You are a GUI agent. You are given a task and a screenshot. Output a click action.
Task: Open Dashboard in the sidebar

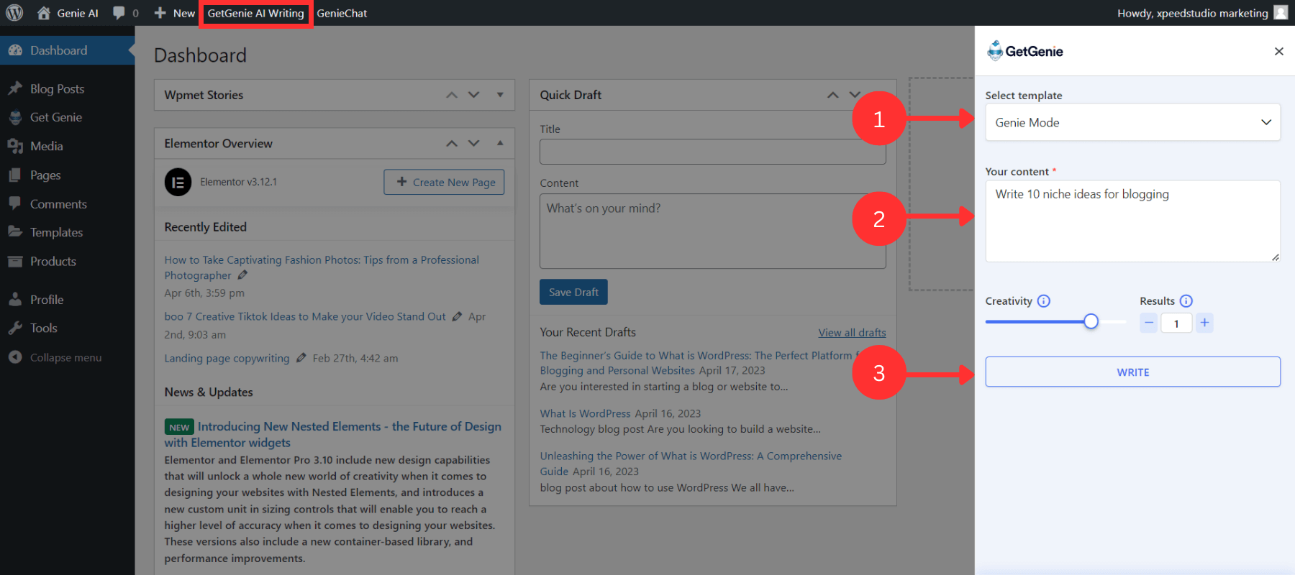tap(67, 50)
